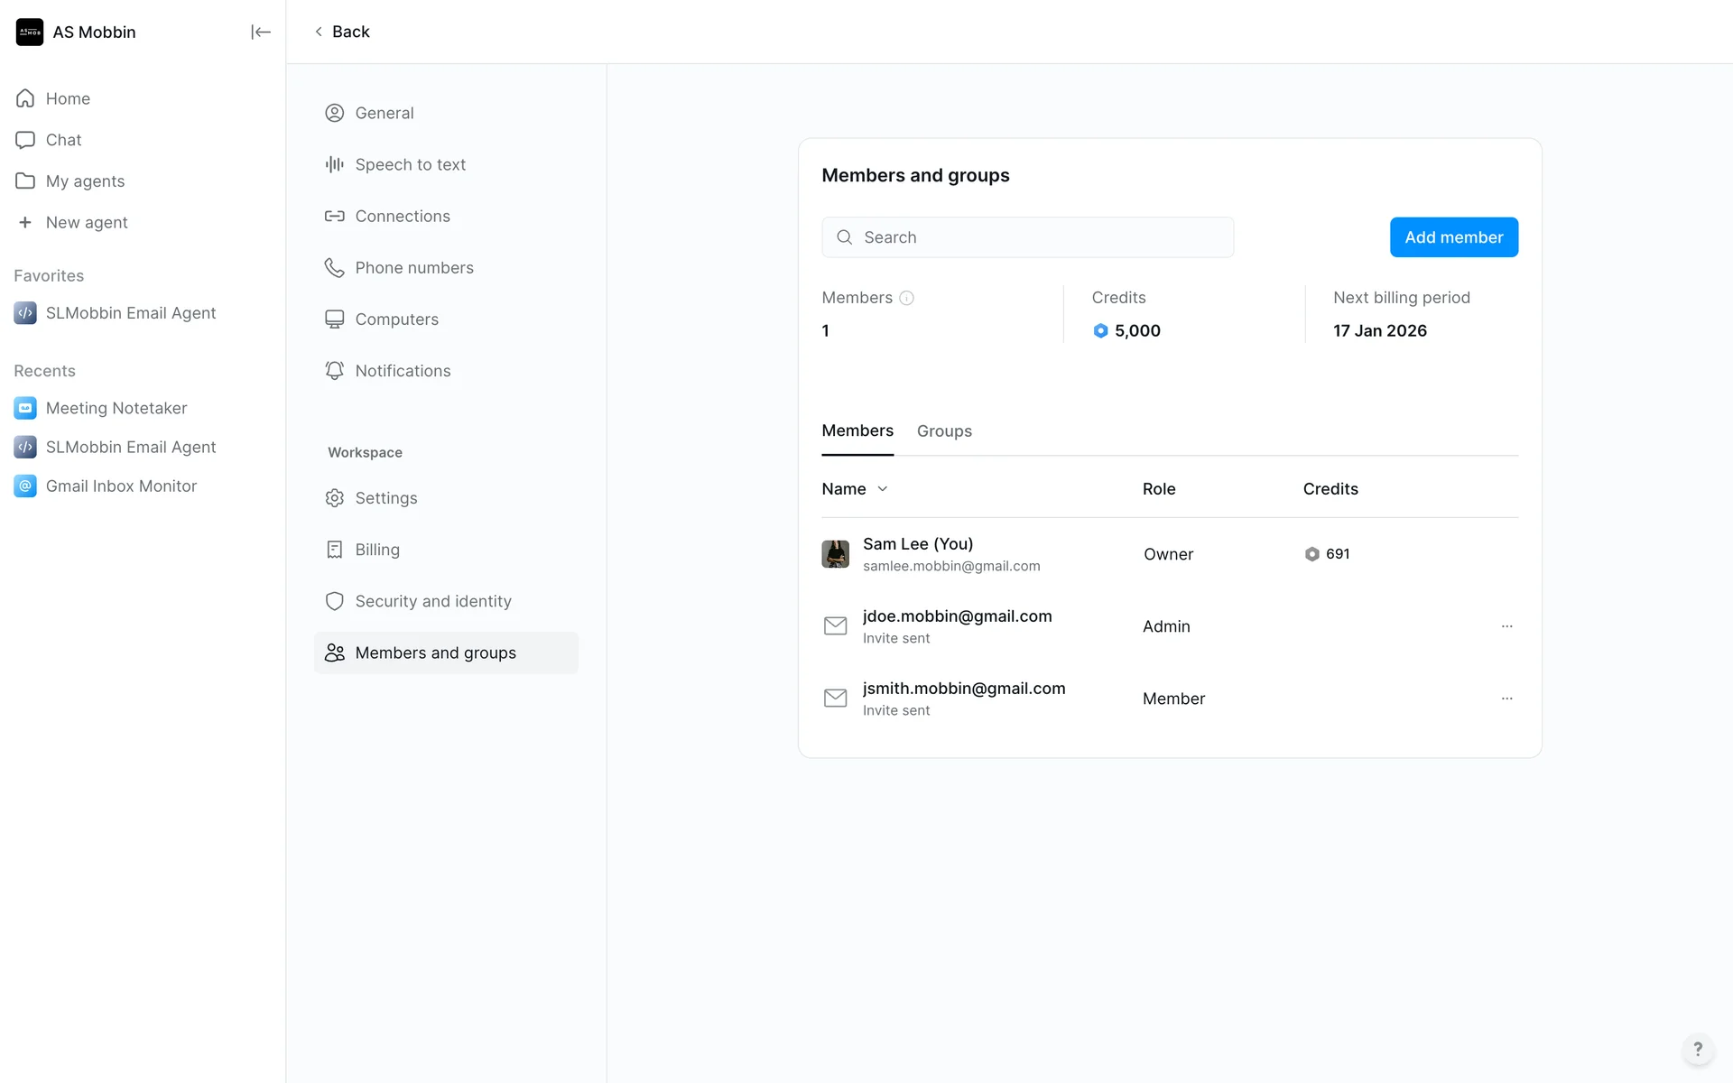The height and width of the screenshot is (1083, 1733).
Task: Open the help question mark button
Action: click(x=1697, y=1049)
